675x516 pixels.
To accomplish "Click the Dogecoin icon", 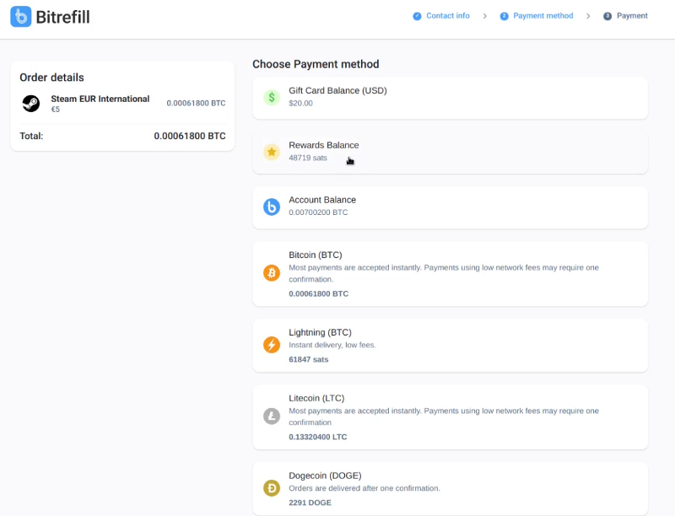I will click(x=272, y=488).
